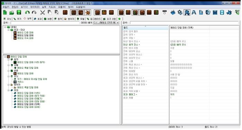This screenshot has height=130, width=242.
Task: Open the Import module document-arrow icon
Action: [201, 12]
